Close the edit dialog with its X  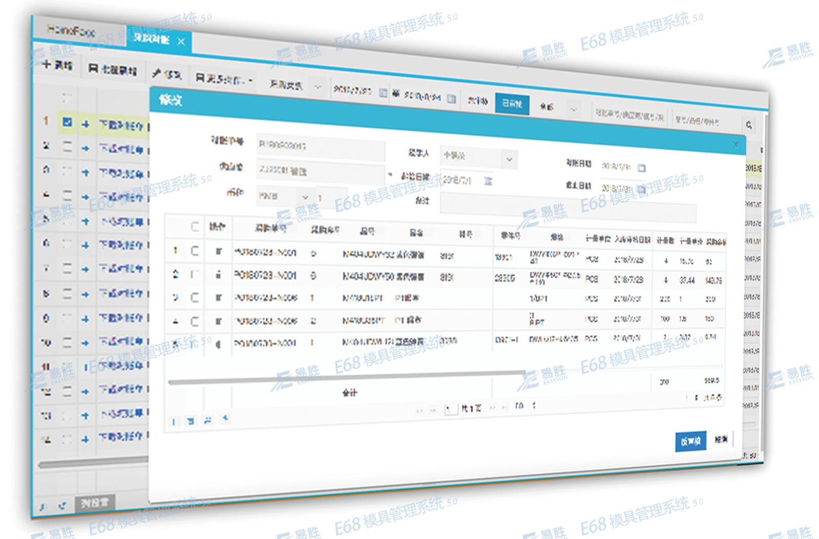pyautogui.click(x=736, y=145)
